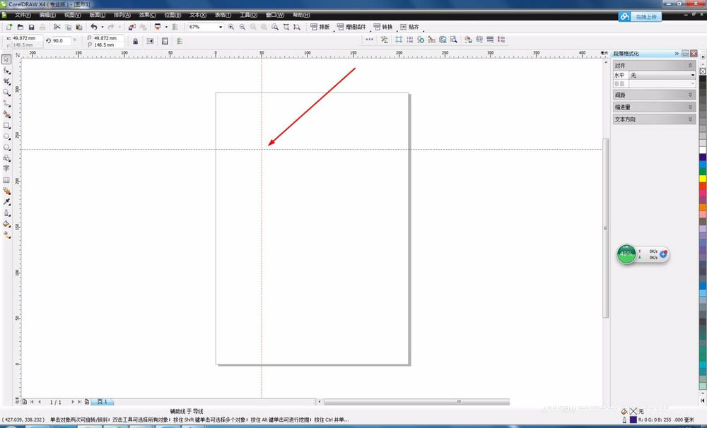The image size is (707, 428).
Task: Click the 排版 plugin button
Action: coord(320,27)
